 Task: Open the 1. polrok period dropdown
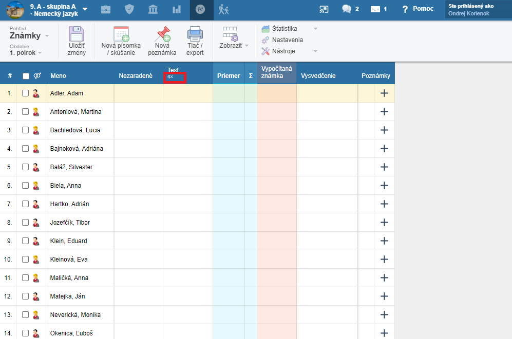[26, 53]
